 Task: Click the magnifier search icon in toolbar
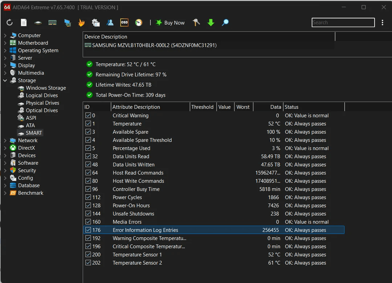tap(225, 23)
